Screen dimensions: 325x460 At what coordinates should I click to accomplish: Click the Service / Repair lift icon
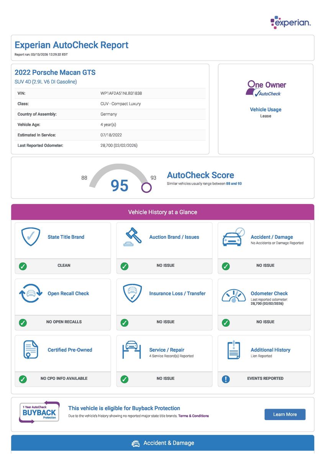[132, 350]
